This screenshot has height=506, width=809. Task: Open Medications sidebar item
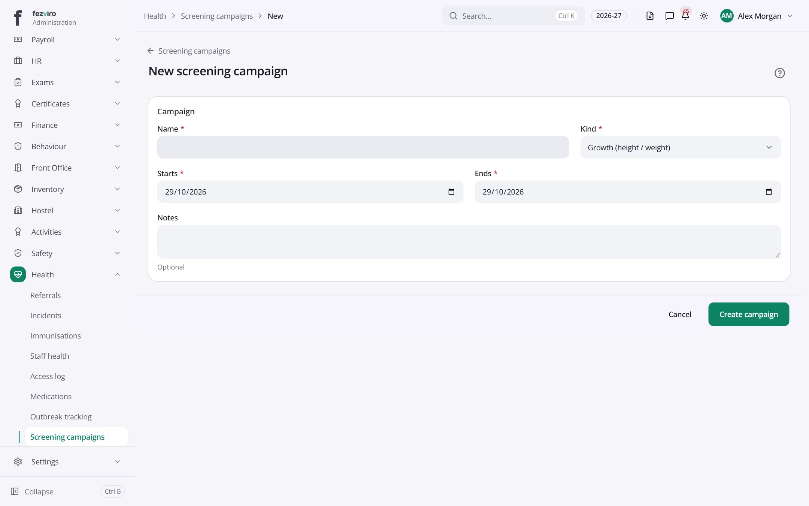[x=51, y=396]
